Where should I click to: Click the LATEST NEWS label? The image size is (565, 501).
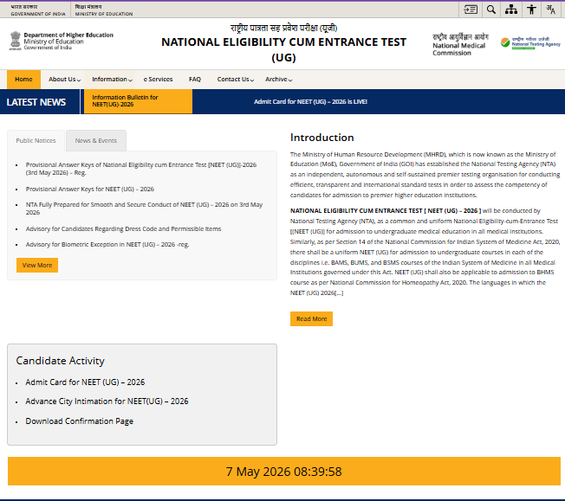tap(36, 102)
